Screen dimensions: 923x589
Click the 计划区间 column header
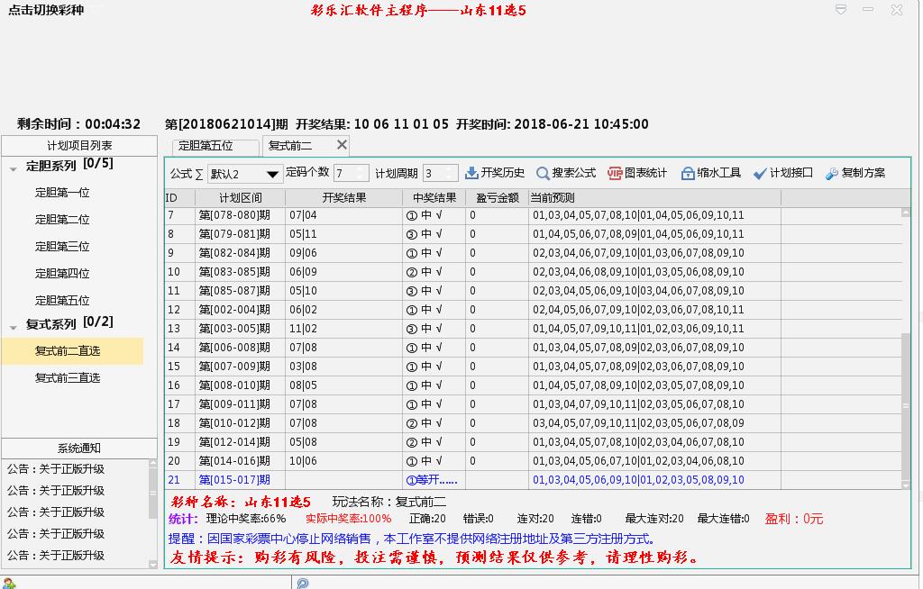point(240,198)
